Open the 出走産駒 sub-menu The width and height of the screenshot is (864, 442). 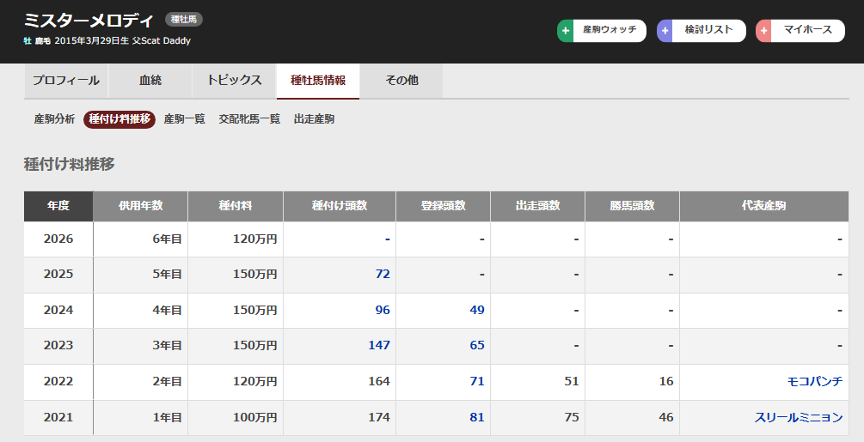(x=314, y=119)
